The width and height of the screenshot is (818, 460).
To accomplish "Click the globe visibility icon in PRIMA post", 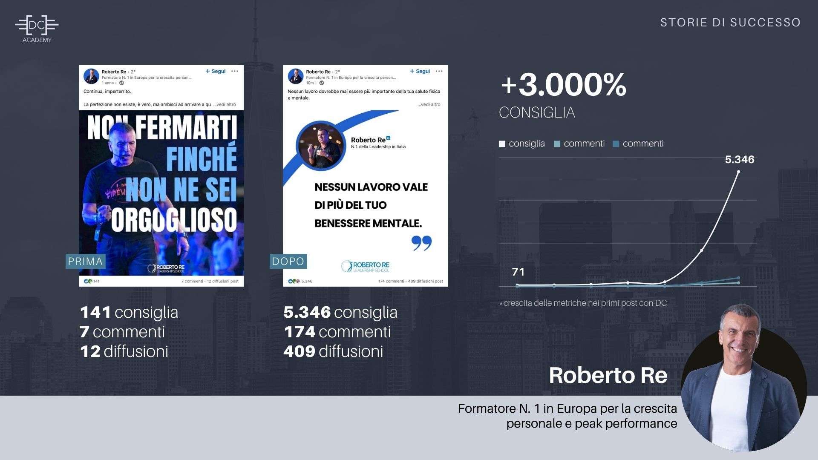I will coord(121,83).
